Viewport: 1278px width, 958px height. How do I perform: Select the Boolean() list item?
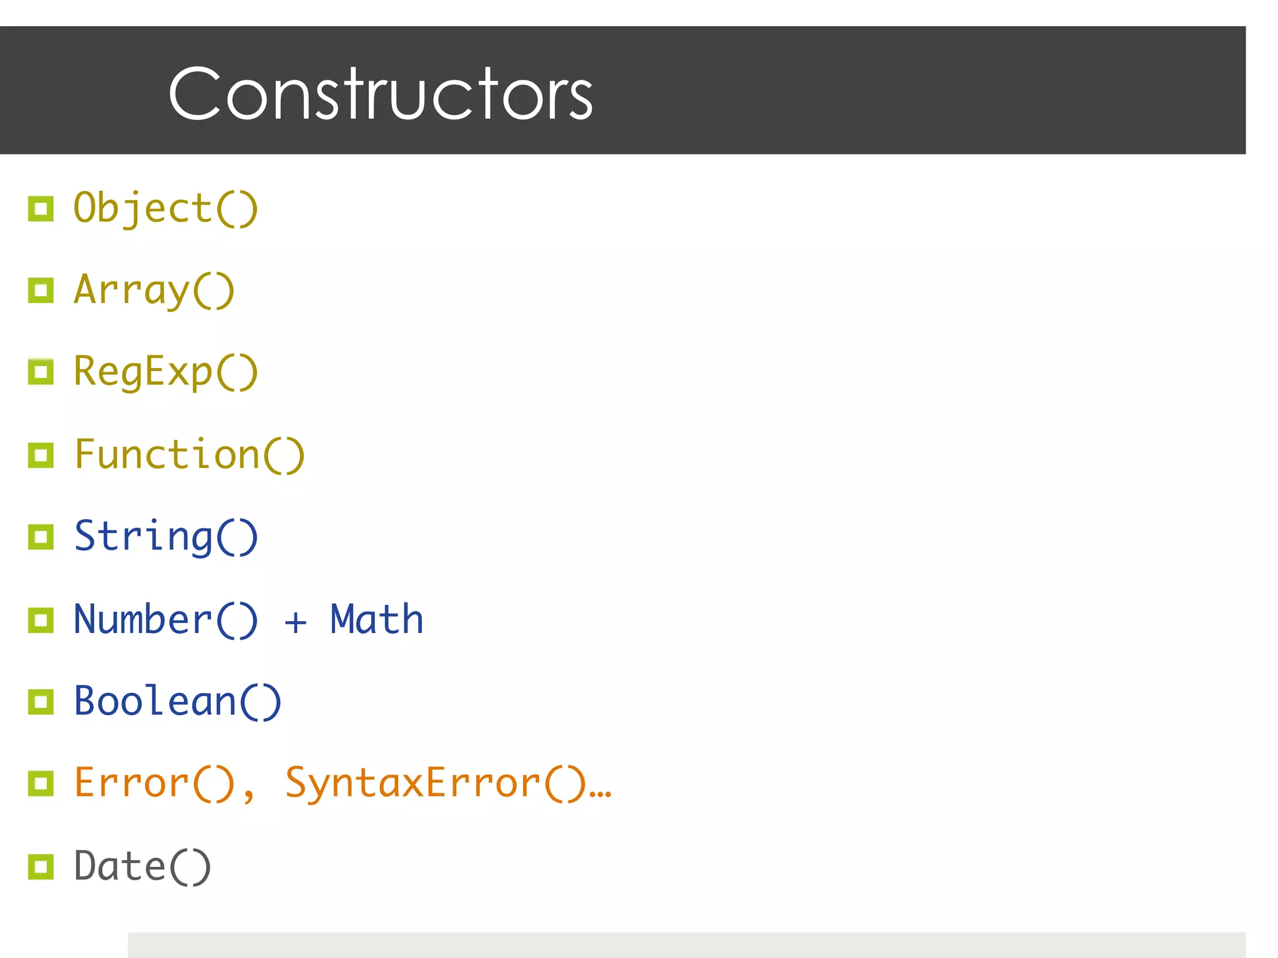177,702
